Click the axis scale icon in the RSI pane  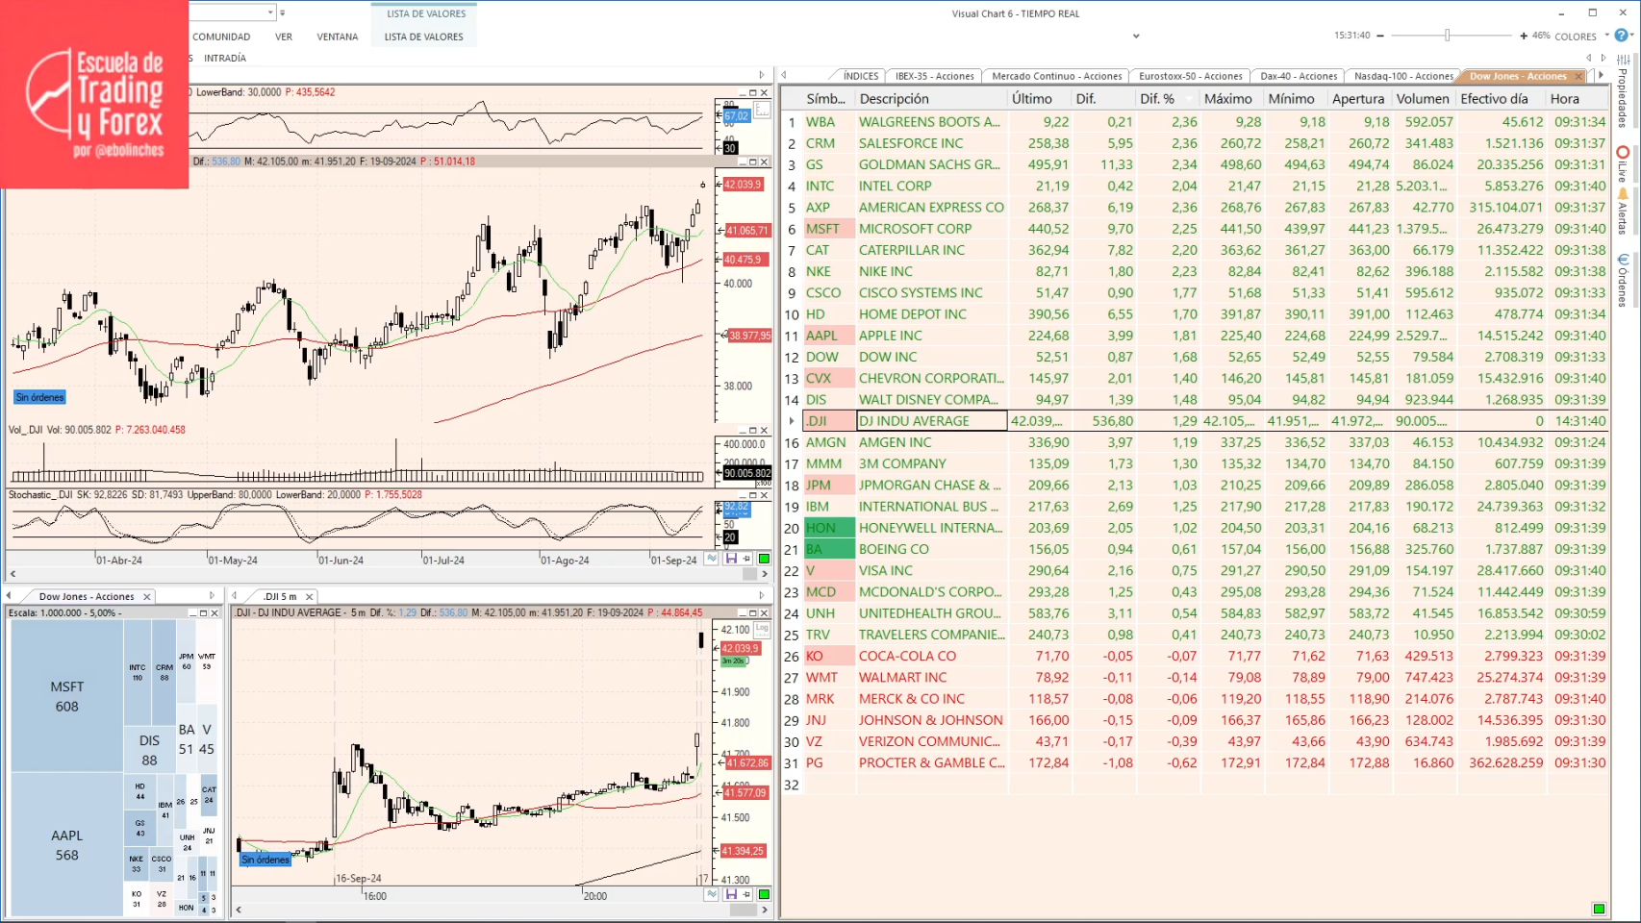point(762,110)
